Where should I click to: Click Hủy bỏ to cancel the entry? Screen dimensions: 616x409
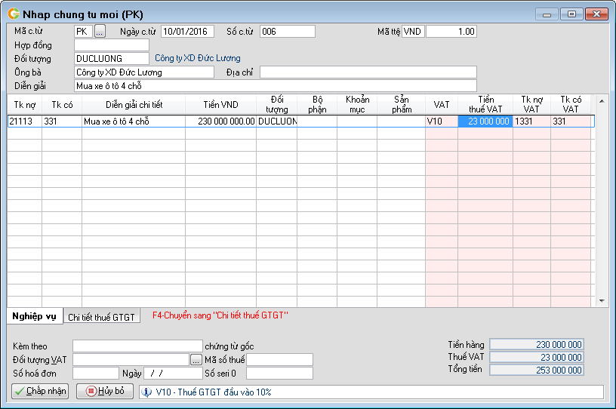(x=105, y=392)
